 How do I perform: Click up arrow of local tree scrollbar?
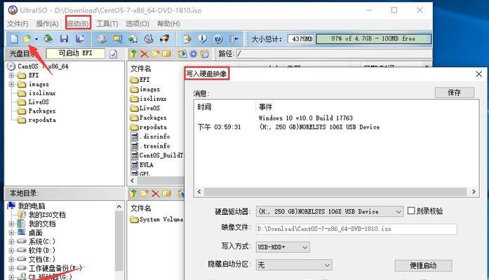point(119,206)
